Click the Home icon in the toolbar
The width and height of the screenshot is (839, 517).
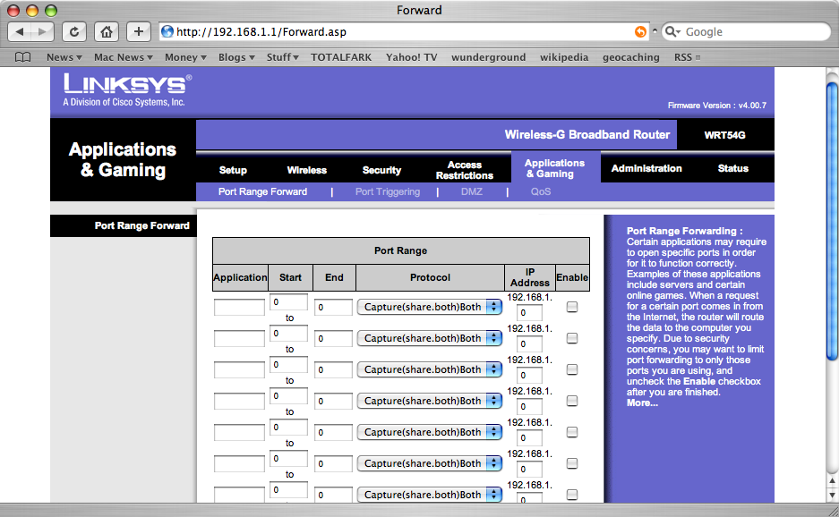tap(107, 31)
